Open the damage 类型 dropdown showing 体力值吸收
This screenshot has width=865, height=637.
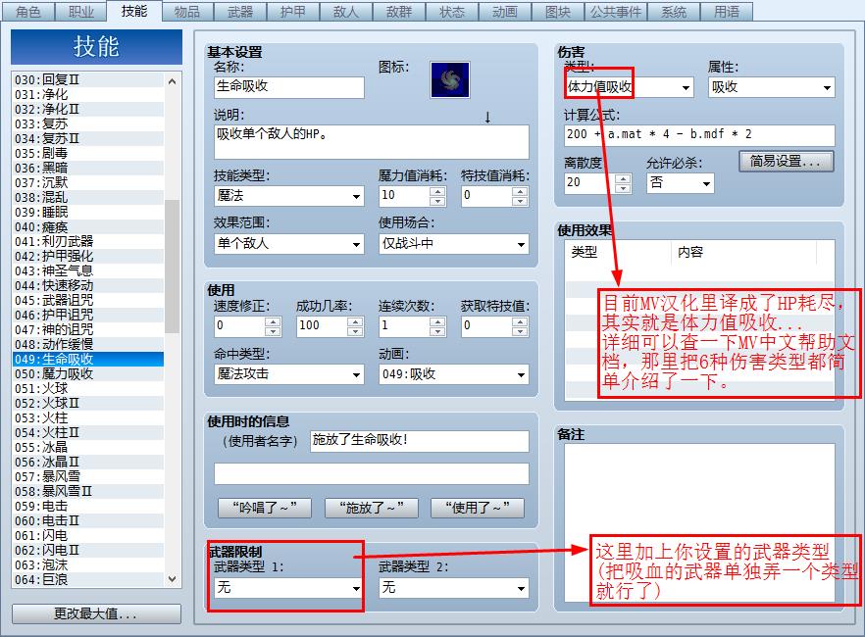(629, 87)
